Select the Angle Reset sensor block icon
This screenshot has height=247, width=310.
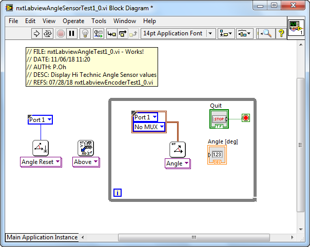tap(41, 148)
